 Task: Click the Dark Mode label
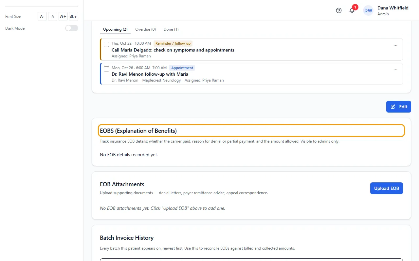tap(15, 28)
